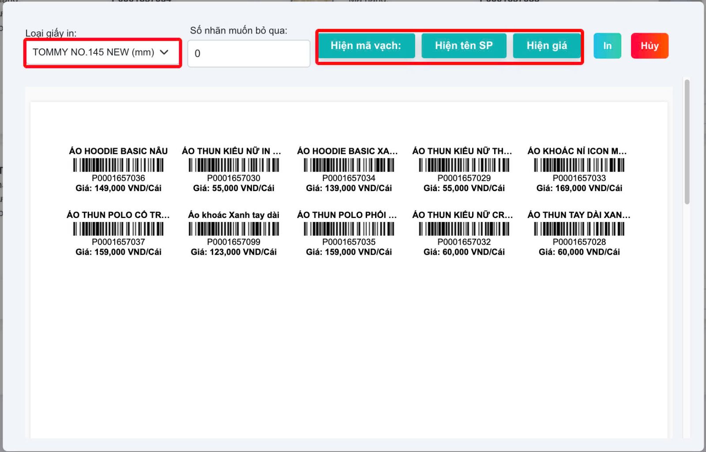Image resolution: width=706 pixels, height=452 pixels.
Task: Click the code text 'P0001657035'
Action: pos(349,242)
